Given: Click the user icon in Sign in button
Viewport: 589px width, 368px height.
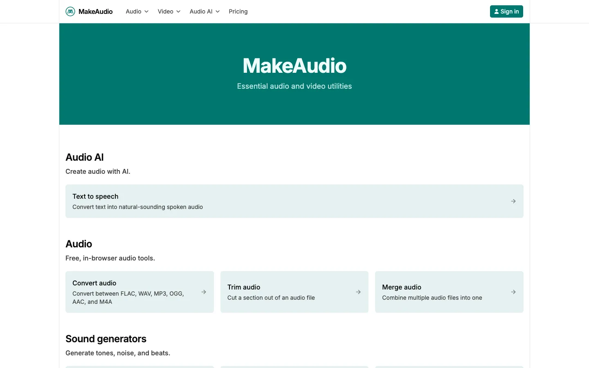Looking at the screenshot, I should click(x=497, y=11).
